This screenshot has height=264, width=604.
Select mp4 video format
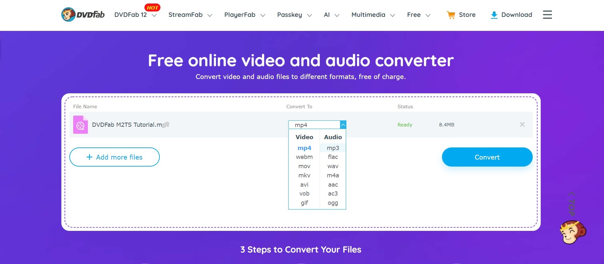pos(304,148)
